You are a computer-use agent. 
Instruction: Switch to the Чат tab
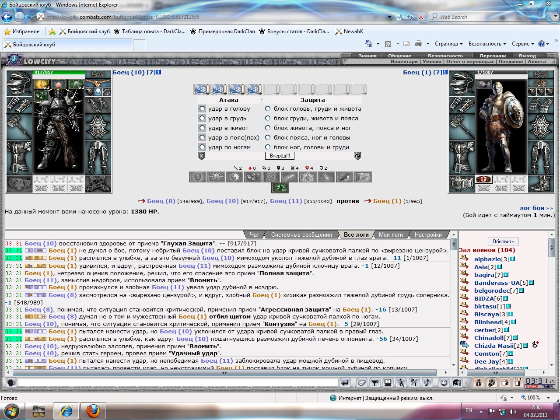point(254,234)
